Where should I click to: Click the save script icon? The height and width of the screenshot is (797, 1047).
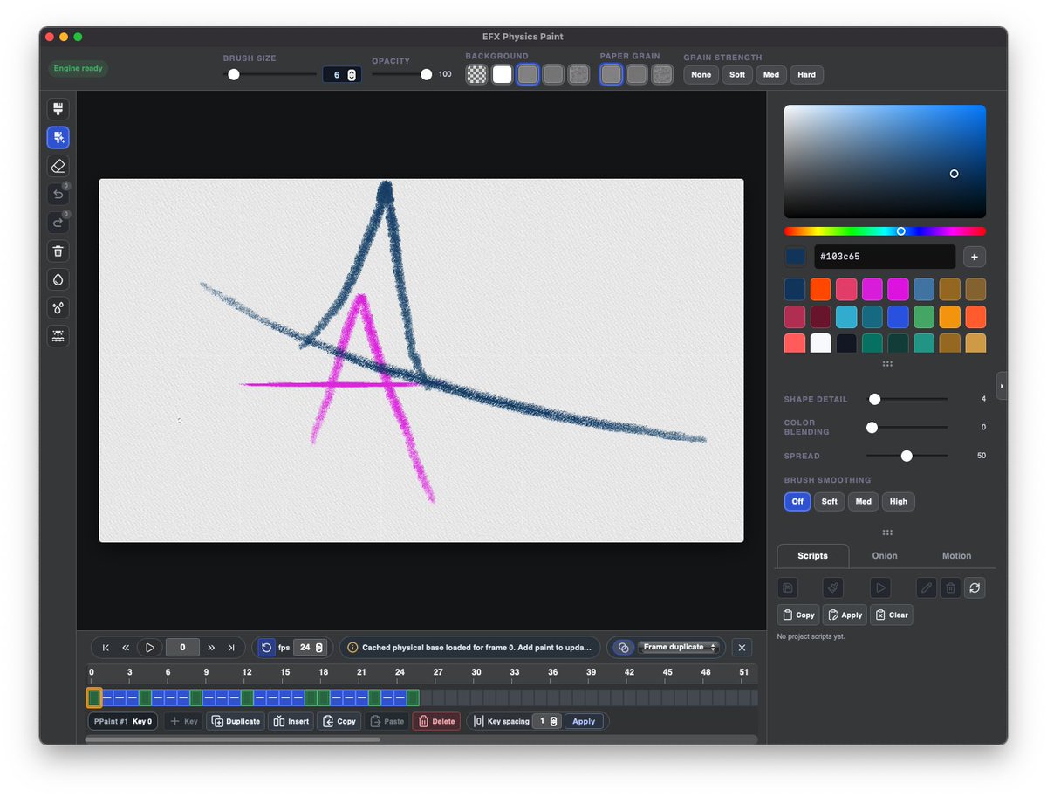(788, 587)
